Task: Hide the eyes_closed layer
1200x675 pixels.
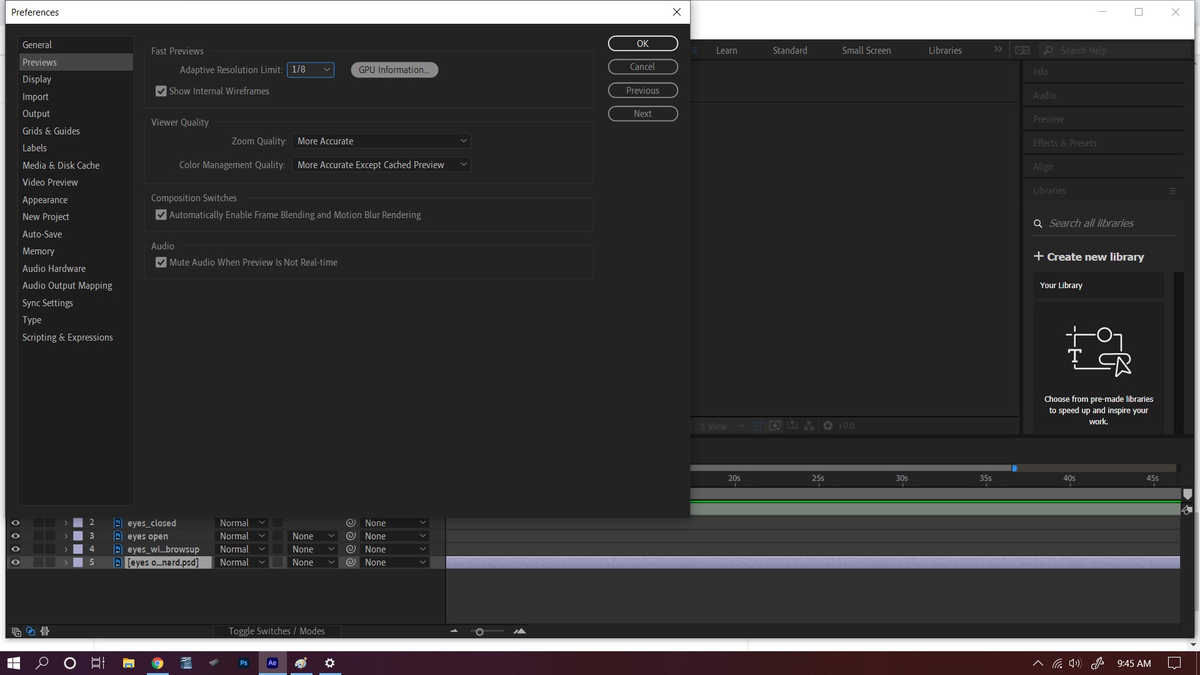Action: click(x=16, y=522)
